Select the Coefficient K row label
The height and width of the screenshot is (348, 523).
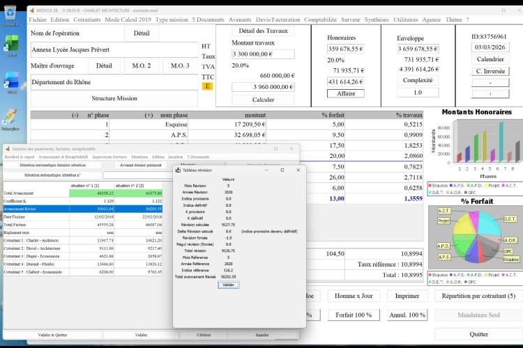[36, 201]
